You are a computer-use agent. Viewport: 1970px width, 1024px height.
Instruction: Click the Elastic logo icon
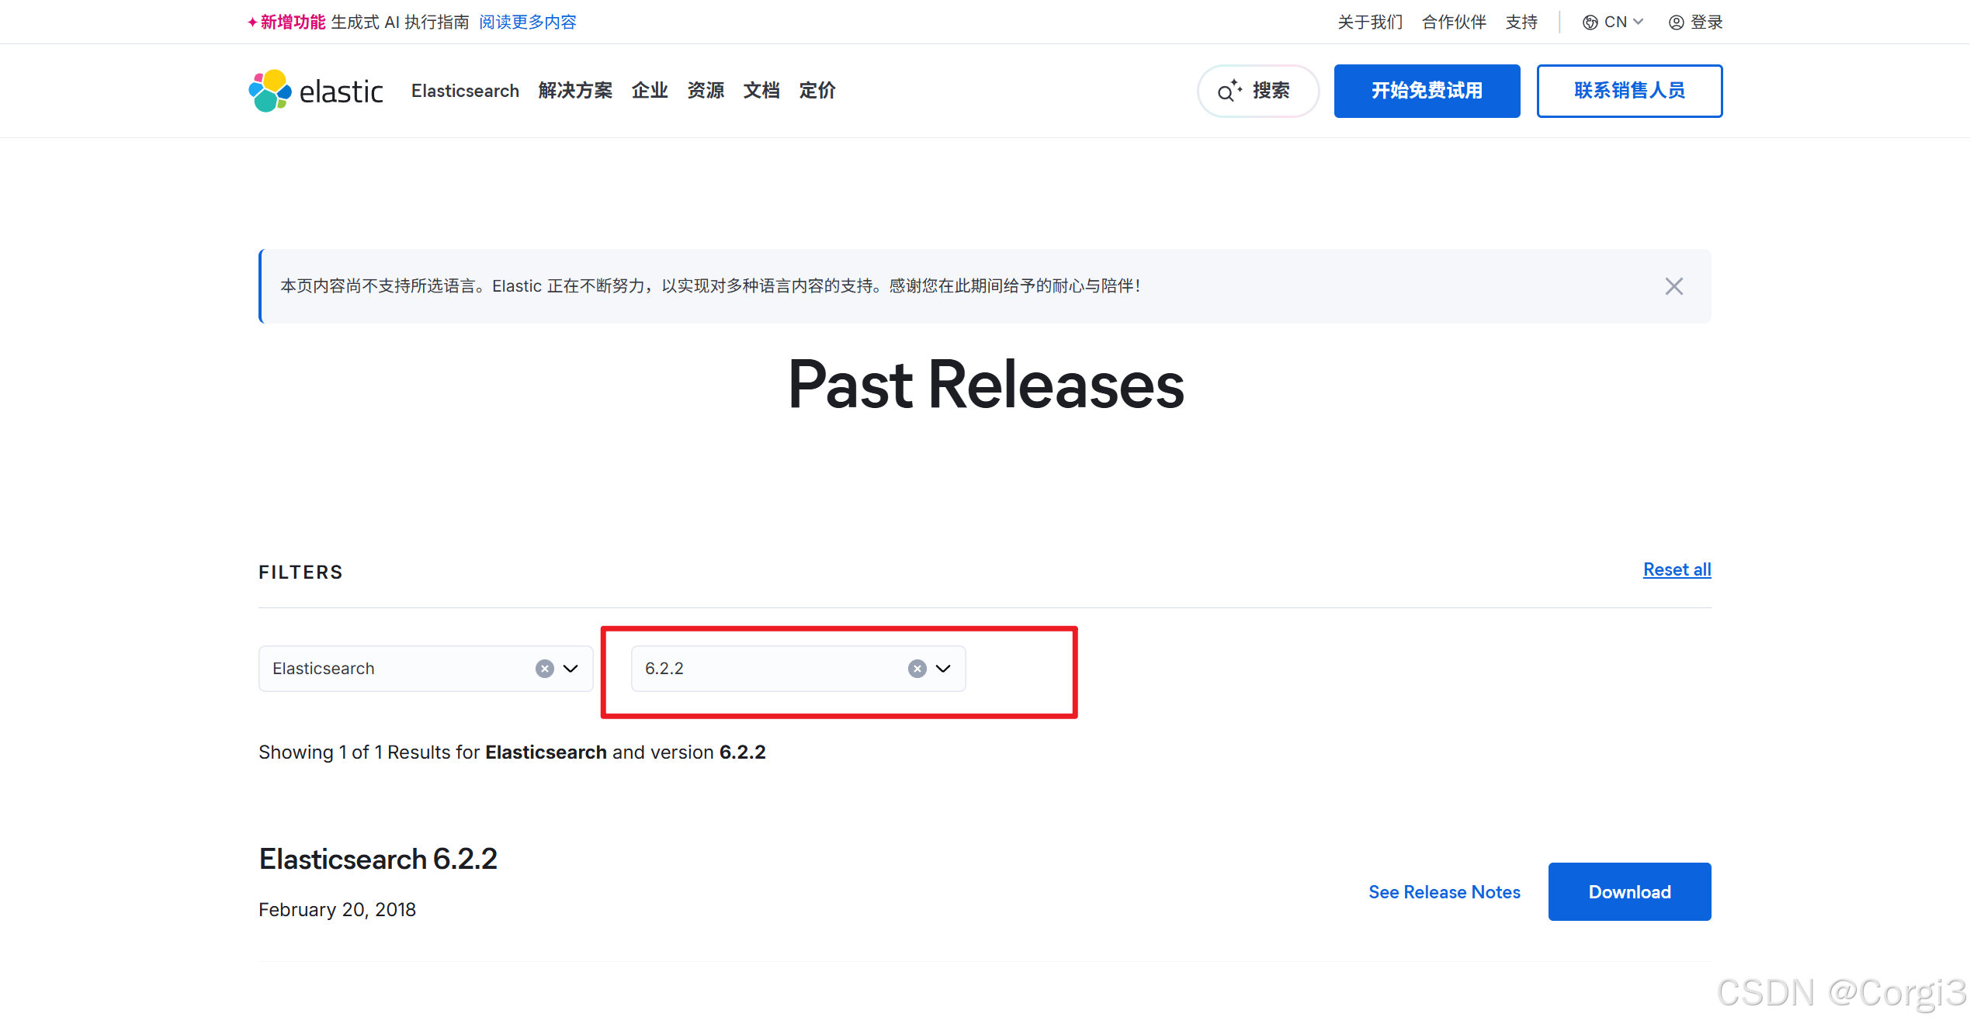269,91
